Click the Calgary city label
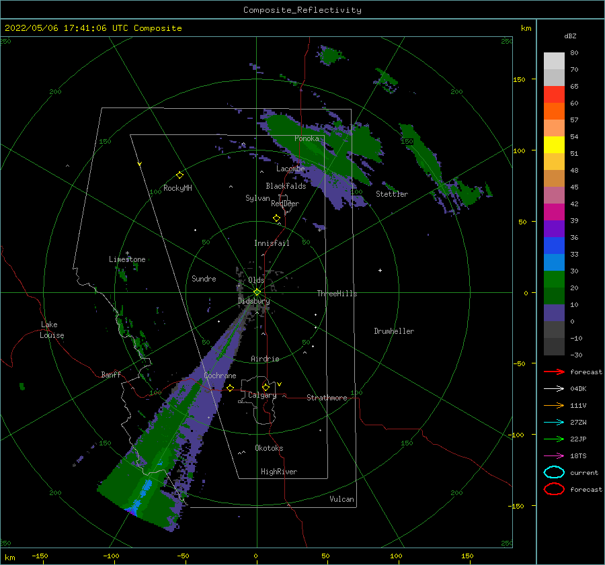This screenshot has width=605, height=565. [262, 395]
